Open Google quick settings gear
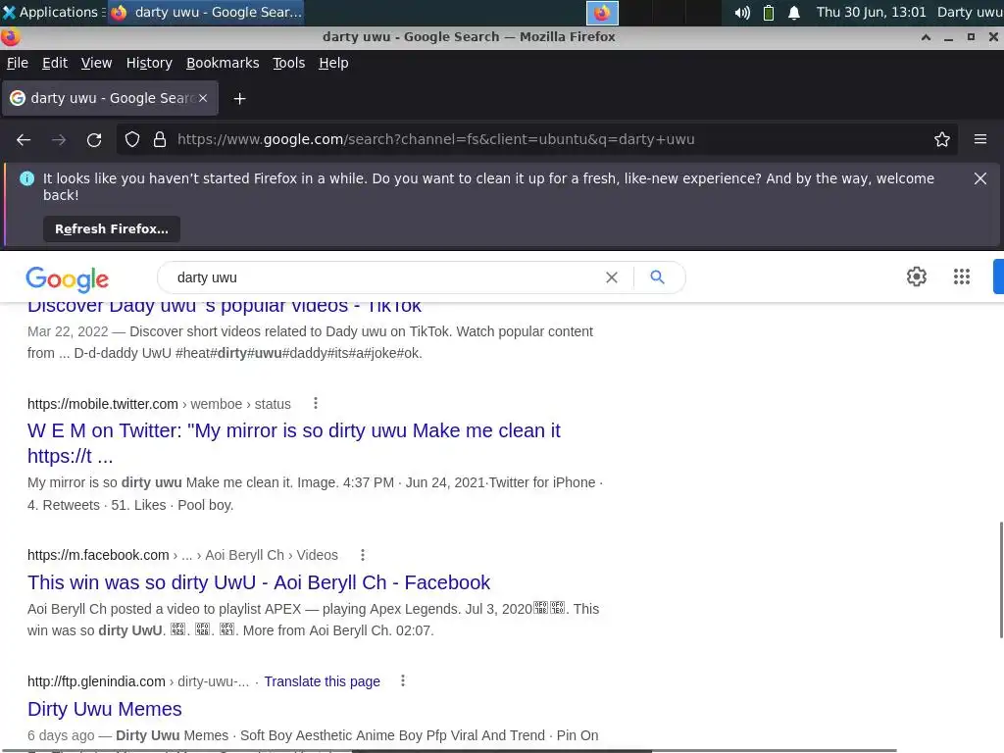This screenshot has width=1004, height=753. (917, 276)
